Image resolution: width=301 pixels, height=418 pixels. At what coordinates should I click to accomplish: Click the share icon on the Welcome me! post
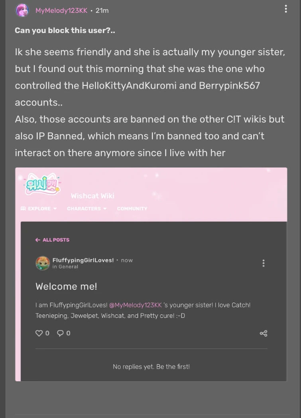tap(264, 333)
